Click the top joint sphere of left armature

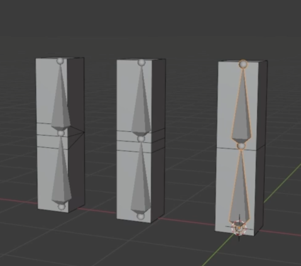60,61
